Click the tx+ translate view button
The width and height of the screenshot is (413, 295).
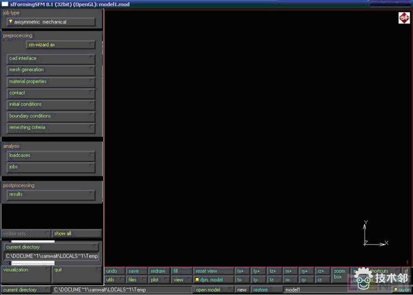[x=242, y=271]
